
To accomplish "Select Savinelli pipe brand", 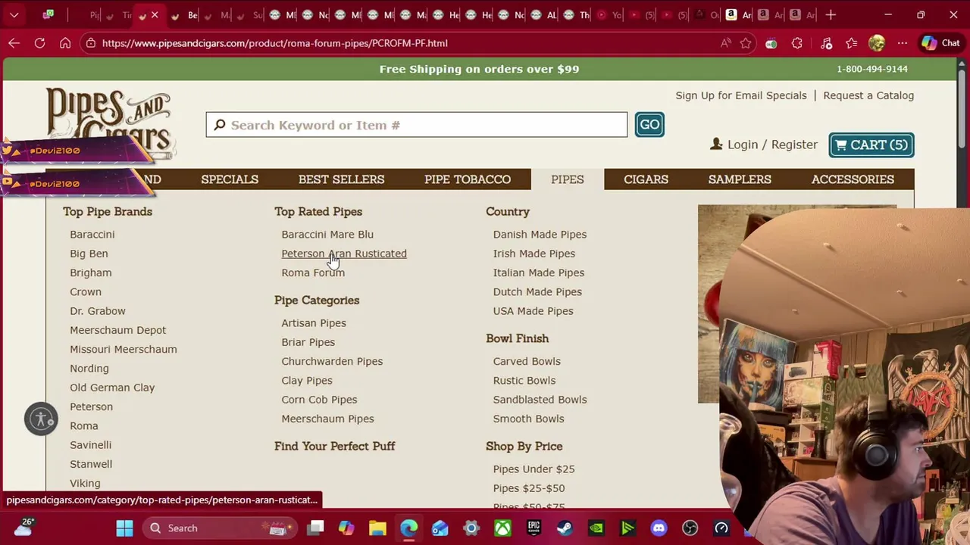I will pyautogui.click(x=90, y=445).
